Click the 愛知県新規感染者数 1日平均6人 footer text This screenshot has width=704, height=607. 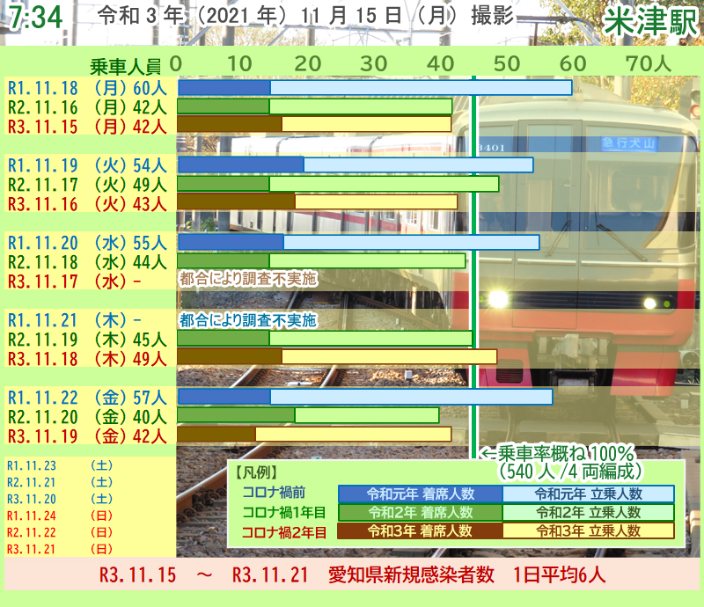[467, 575]
